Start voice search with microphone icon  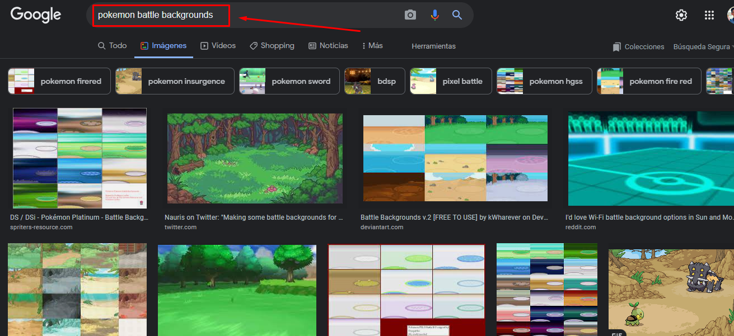point(434,15)
